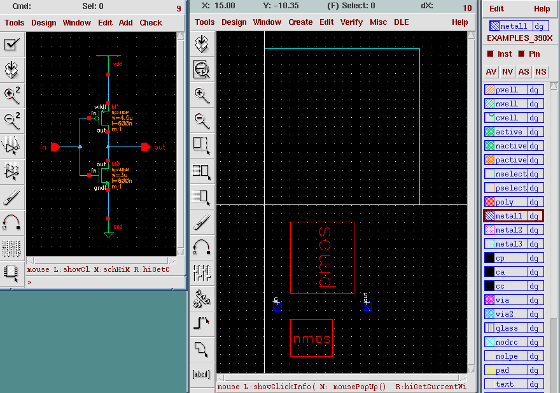The height and width of the screenshot is (393, 560).
Task: Choose the text dg layer
Action: [x=514, y=384]
